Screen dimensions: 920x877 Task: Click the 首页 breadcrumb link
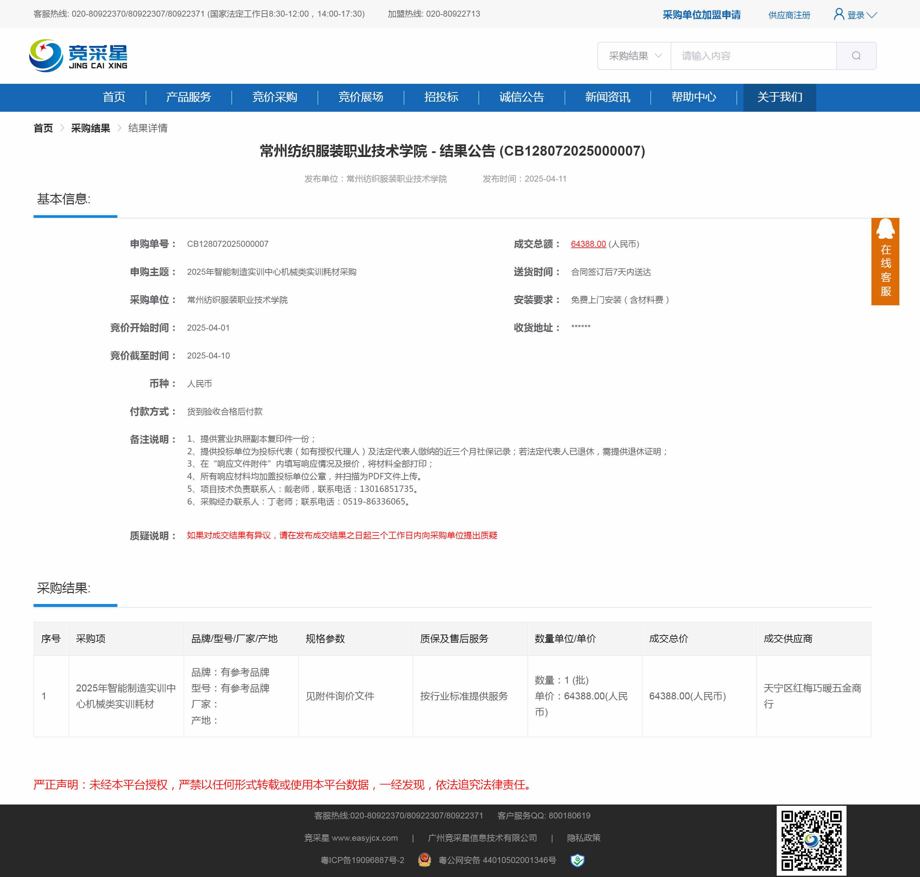[43, 128]
